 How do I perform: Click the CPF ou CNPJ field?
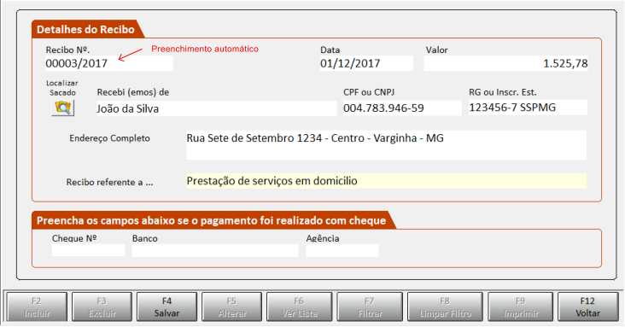402,108
